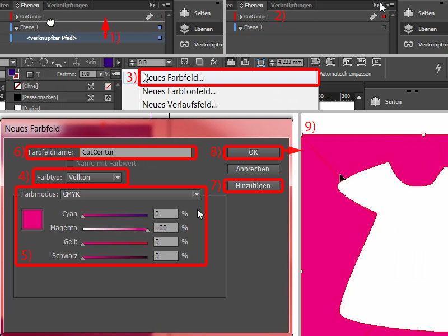Toggle blue selection square of left Ebene 1
The width and height of the screenshot is (448, 336).
160,27
